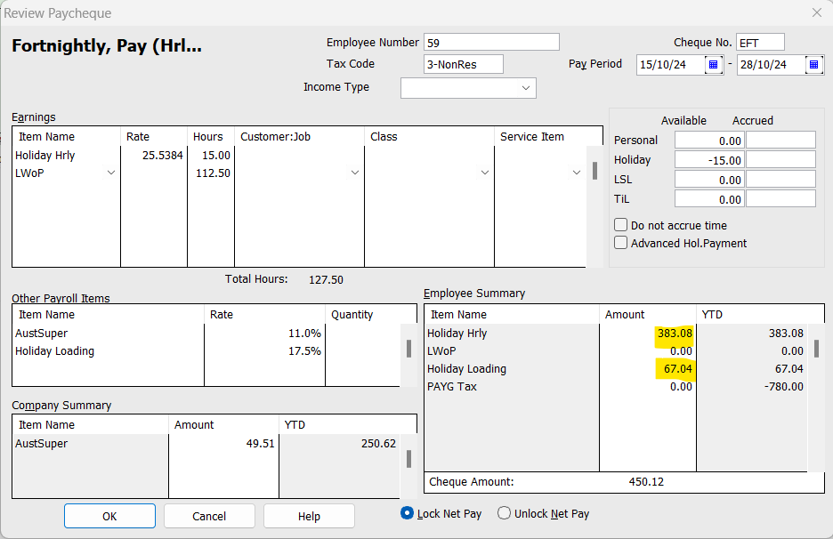Tick the Do not accrue time checkbox

pyautogui.click(x=620, y=225)
